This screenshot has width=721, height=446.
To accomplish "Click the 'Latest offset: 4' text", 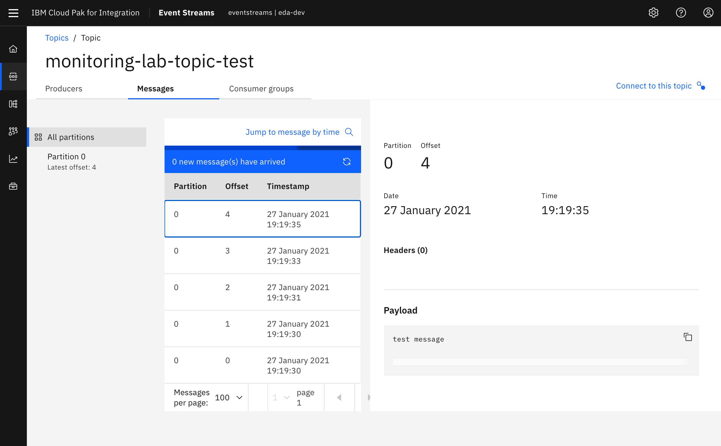I will coord(72,167).
